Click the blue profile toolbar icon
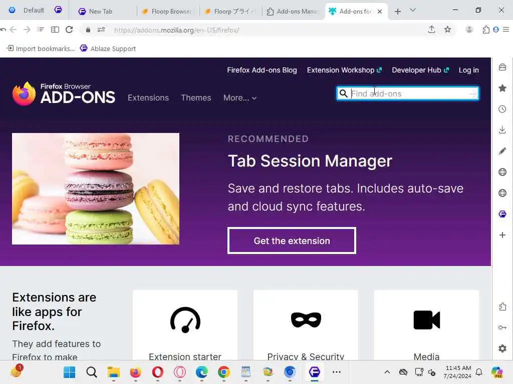 point(496,29)
